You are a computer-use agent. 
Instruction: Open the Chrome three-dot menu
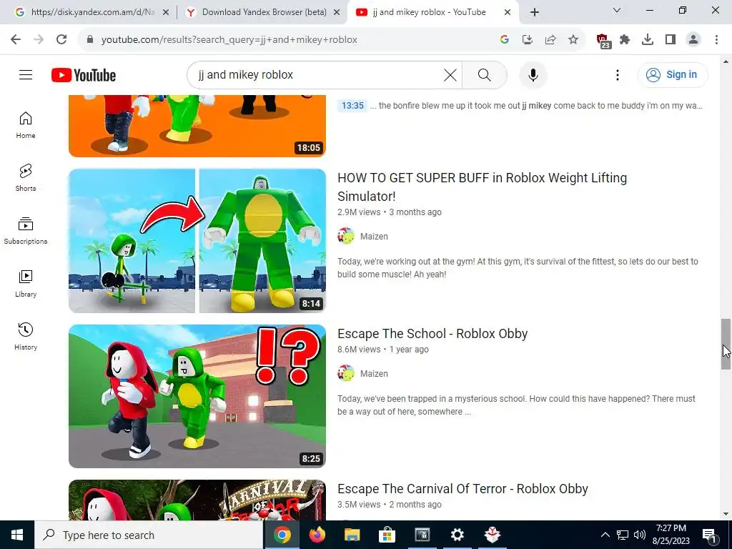pyautogui.click(x=716, y=40)
